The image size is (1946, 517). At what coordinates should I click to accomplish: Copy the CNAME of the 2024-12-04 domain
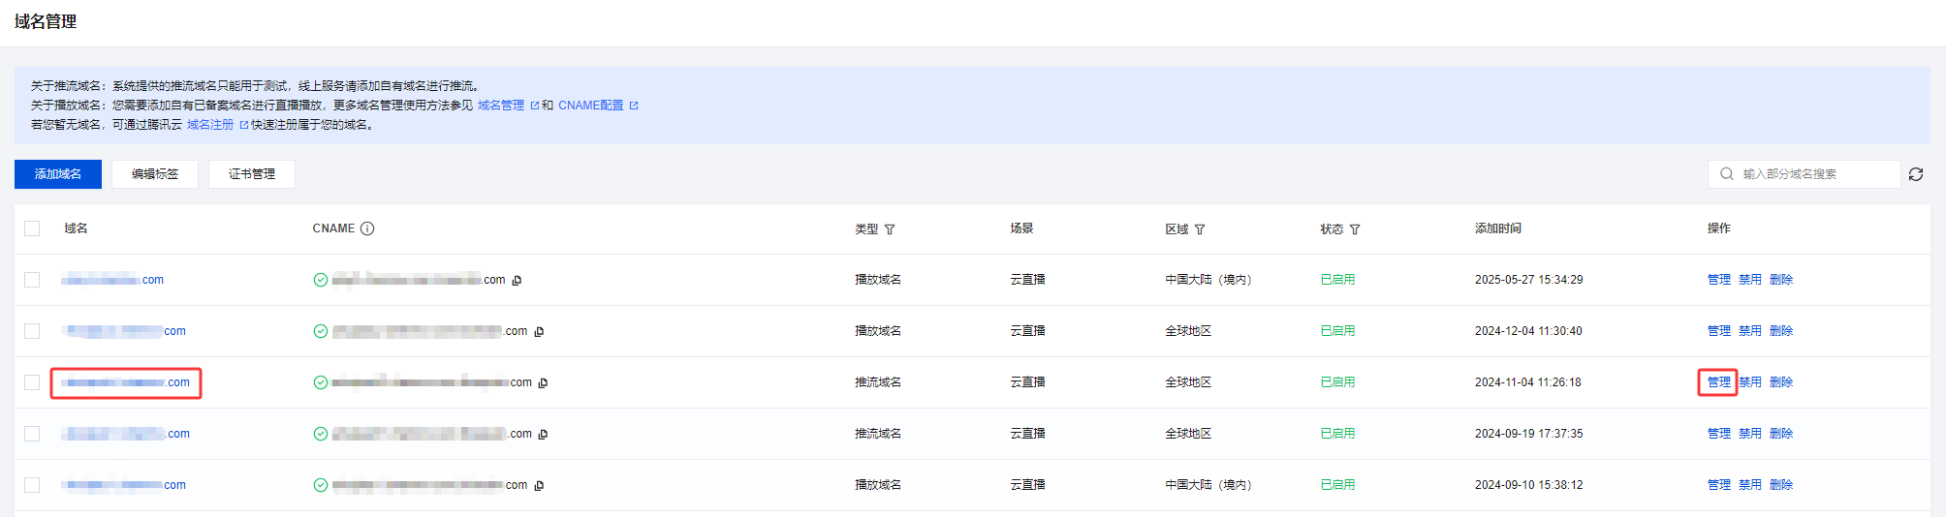pos(539,332)
